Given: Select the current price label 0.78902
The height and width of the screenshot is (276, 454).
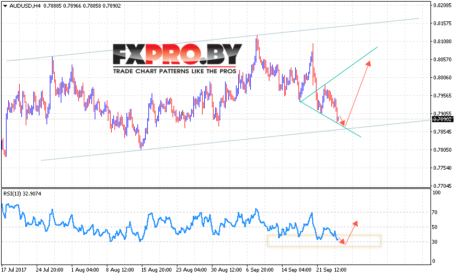Looking at the screenshot, I should pyautogui.click(x=442, y=119).
